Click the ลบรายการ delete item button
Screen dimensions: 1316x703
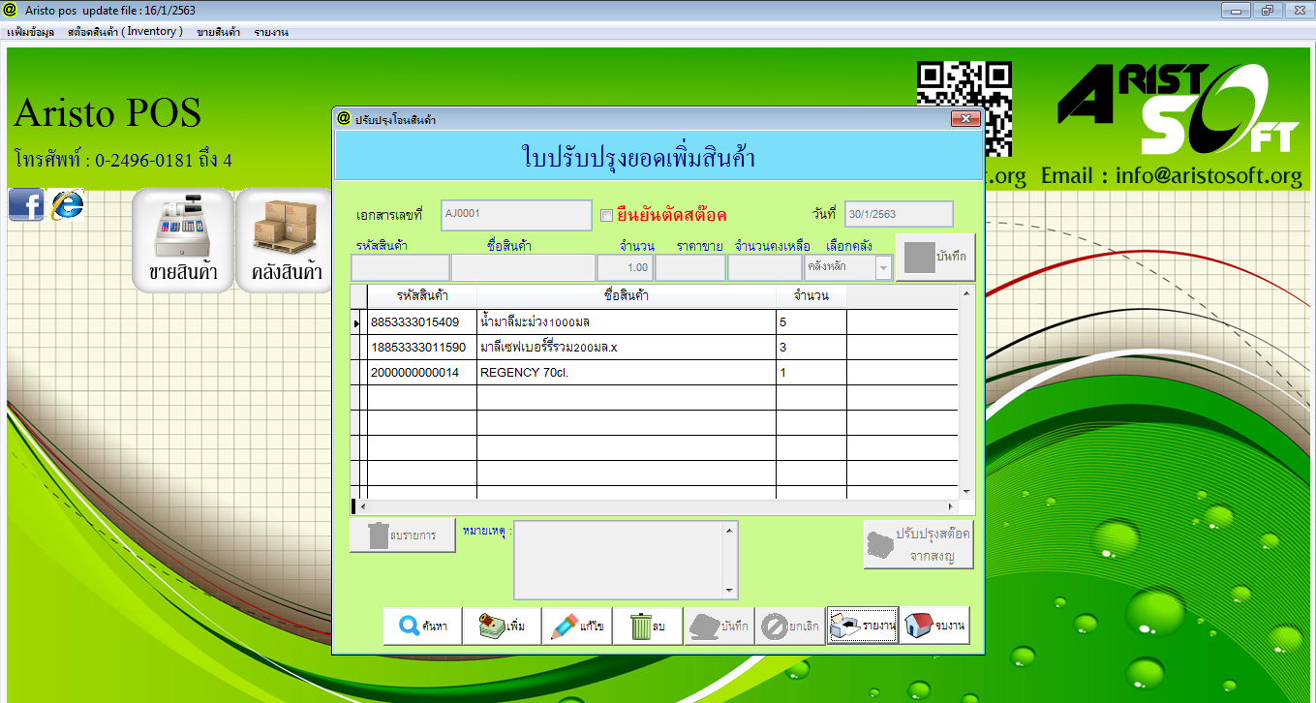(403, 535)
